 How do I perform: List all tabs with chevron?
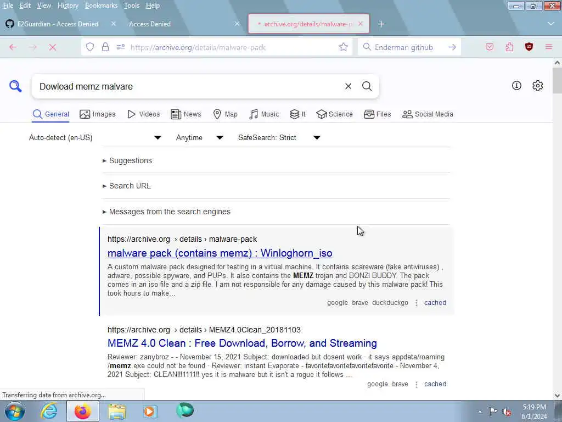551,24
